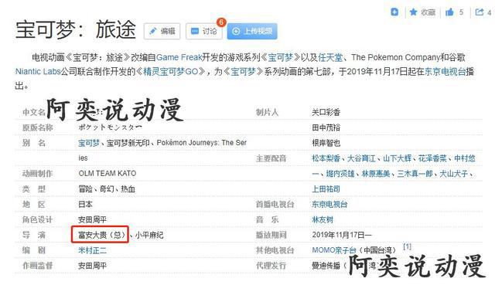Click the value 日本 in the 地区 row
Viewport: 495px width, 285px height.
85,205
